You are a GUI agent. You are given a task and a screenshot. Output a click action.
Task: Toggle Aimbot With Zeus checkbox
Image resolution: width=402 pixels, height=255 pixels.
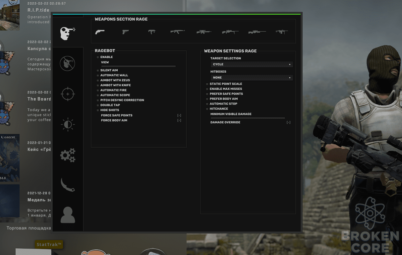pos(98,81)
